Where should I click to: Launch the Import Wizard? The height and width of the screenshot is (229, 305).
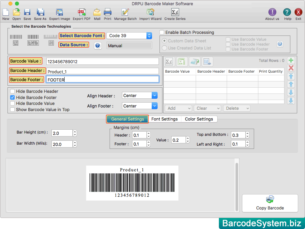(x=150, y=12)
